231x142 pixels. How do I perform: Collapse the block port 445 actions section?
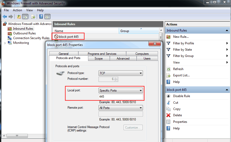tap(227, 90)
